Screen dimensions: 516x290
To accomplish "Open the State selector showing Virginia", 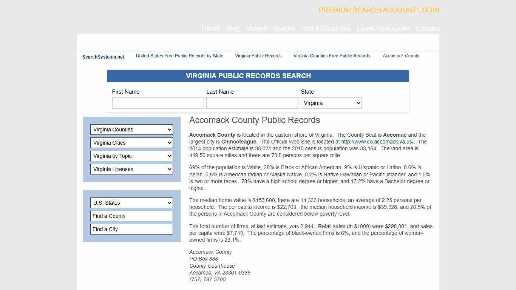I will (x=331, y=103).
